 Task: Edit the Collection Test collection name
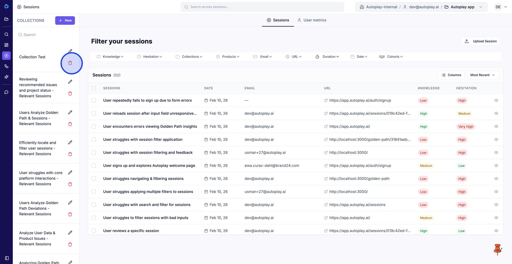tap(70, 51)
